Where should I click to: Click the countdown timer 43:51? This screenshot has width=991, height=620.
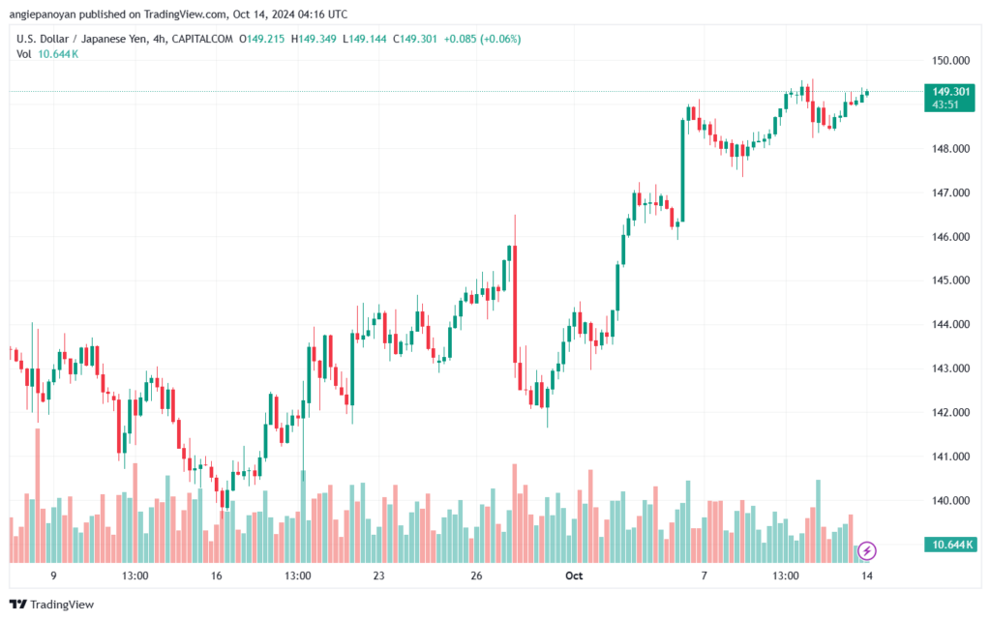(x=946, y=104)
